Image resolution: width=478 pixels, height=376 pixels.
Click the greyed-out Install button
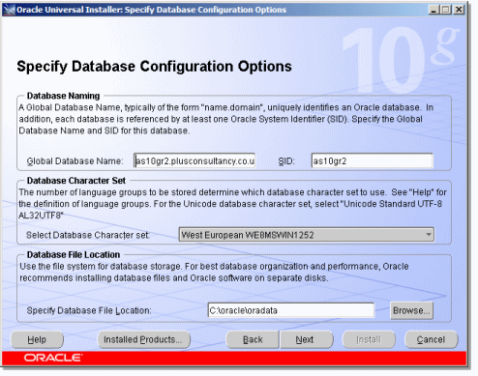click(x=369, y=339)
